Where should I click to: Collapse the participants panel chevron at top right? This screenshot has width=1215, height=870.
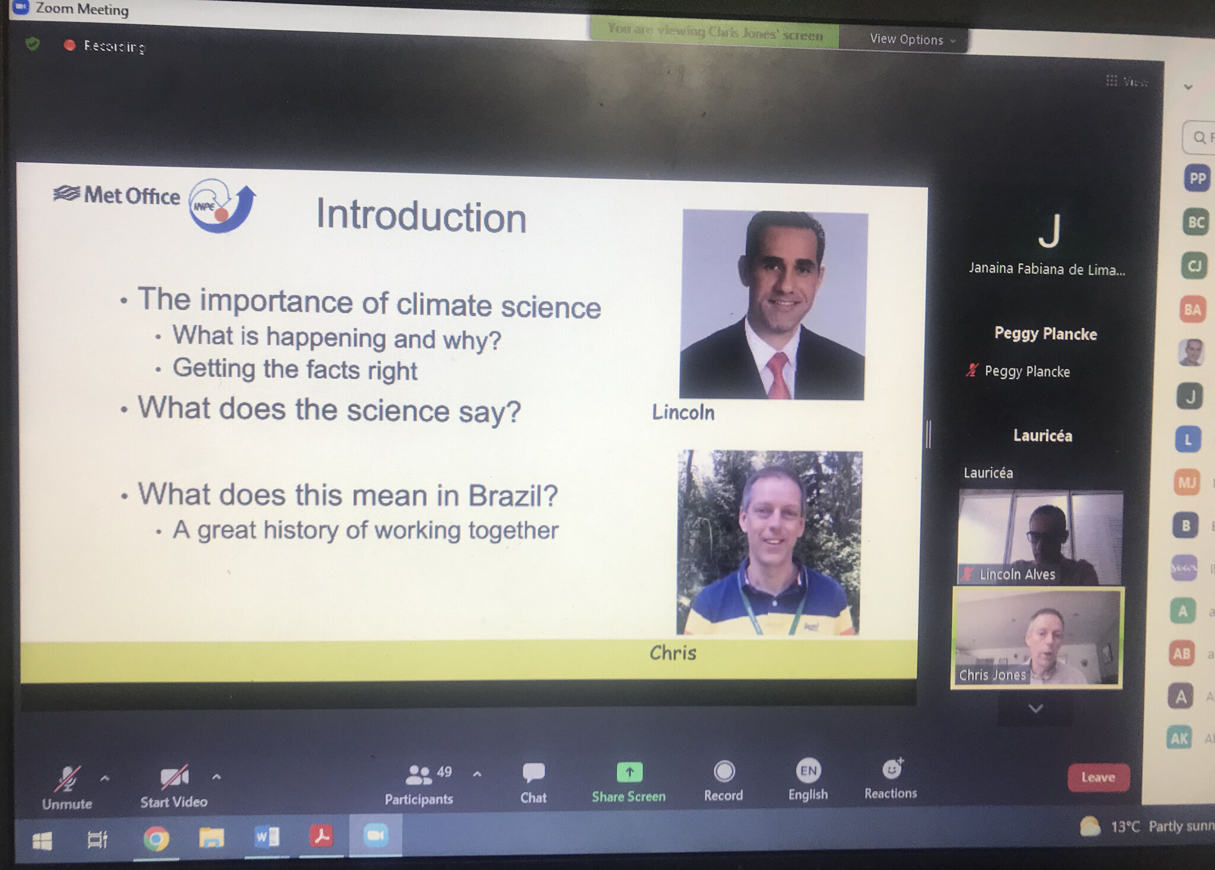coord(1188,87)
